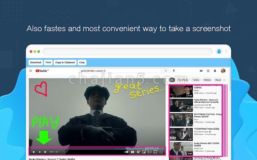Click the video progress bar

[x=97, y=149]
